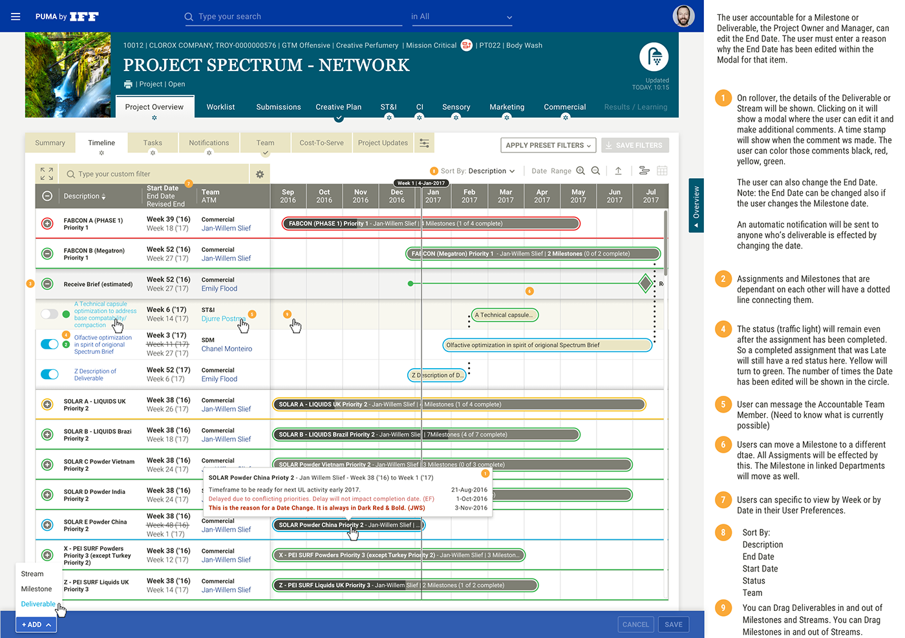
Task: Open the user profile avatar
Action: click(x=683, y=16)
